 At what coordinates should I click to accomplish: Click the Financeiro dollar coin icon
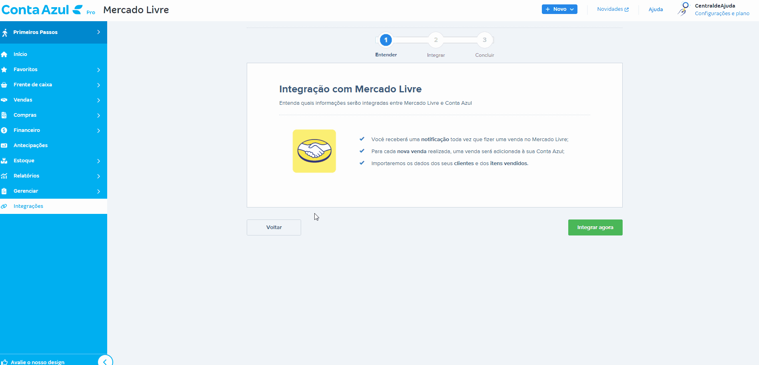pyautogui.click(x=4, y=130)
